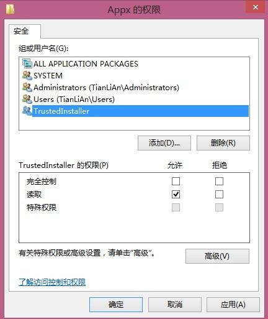Image resolution: width=268 pixels, height=319 pixels.
Task: Open the 了解访问控制和权限 link
Action: [x=52, y=282]
